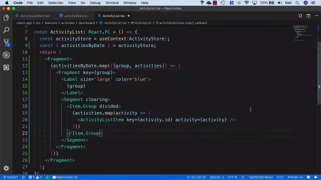Viewport: 321px width, 180px height.
Task: Click the Open Changes icon in editor toolbar
Action: click(x=300, y=15)
